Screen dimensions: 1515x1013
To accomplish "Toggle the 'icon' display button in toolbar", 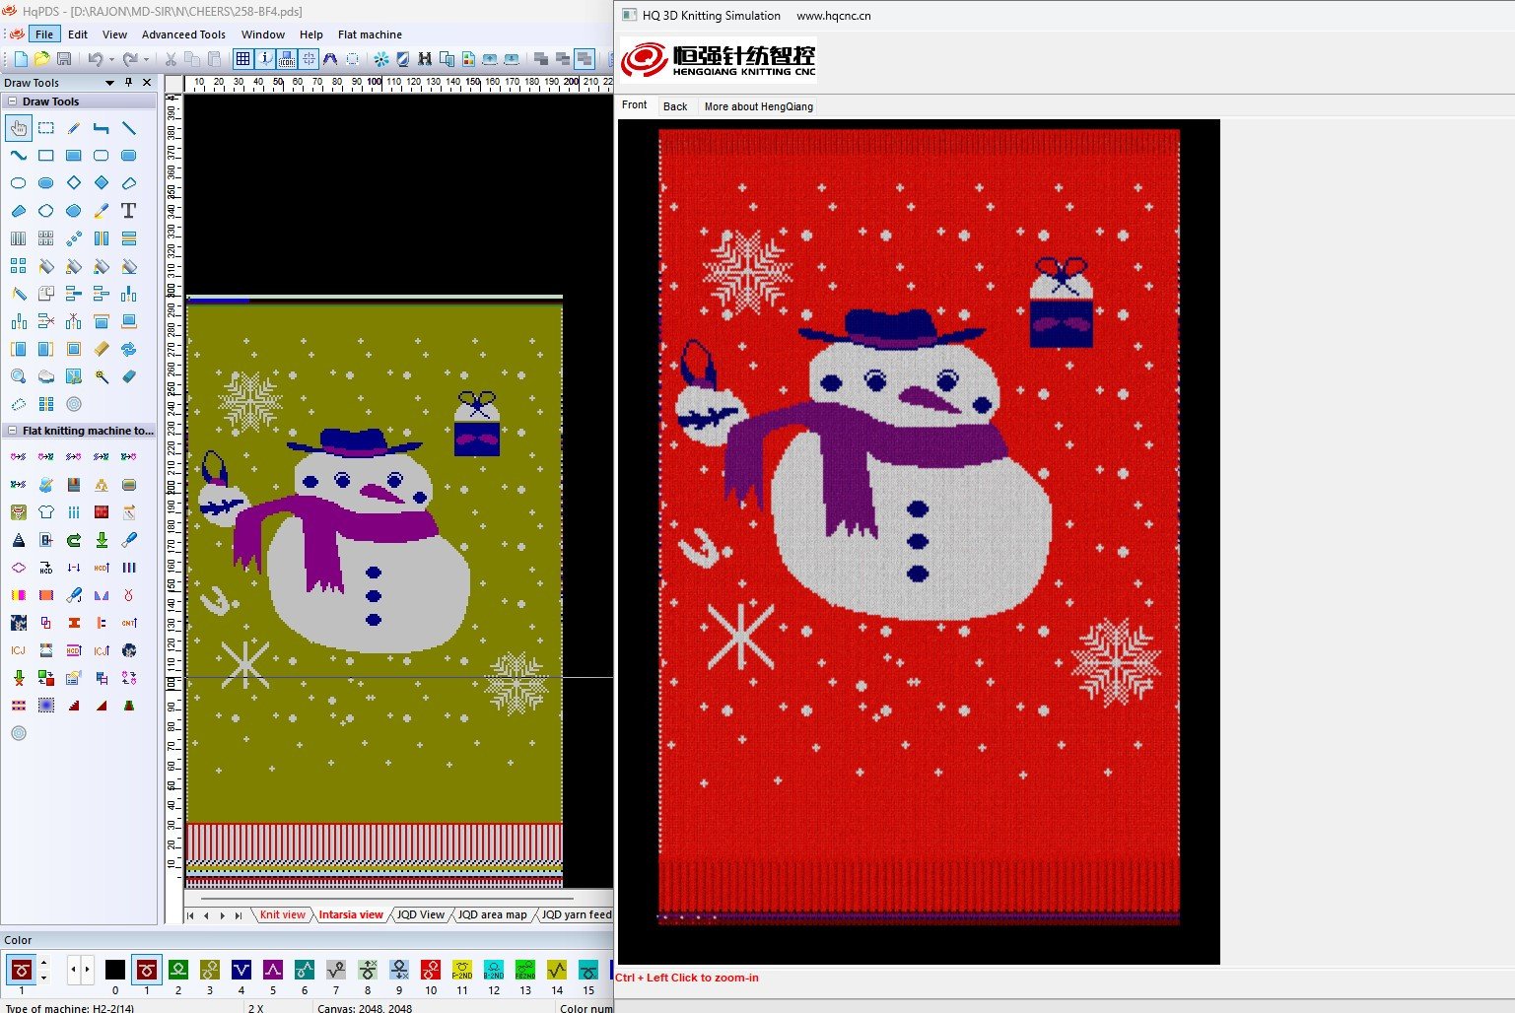I will point(286,59).
